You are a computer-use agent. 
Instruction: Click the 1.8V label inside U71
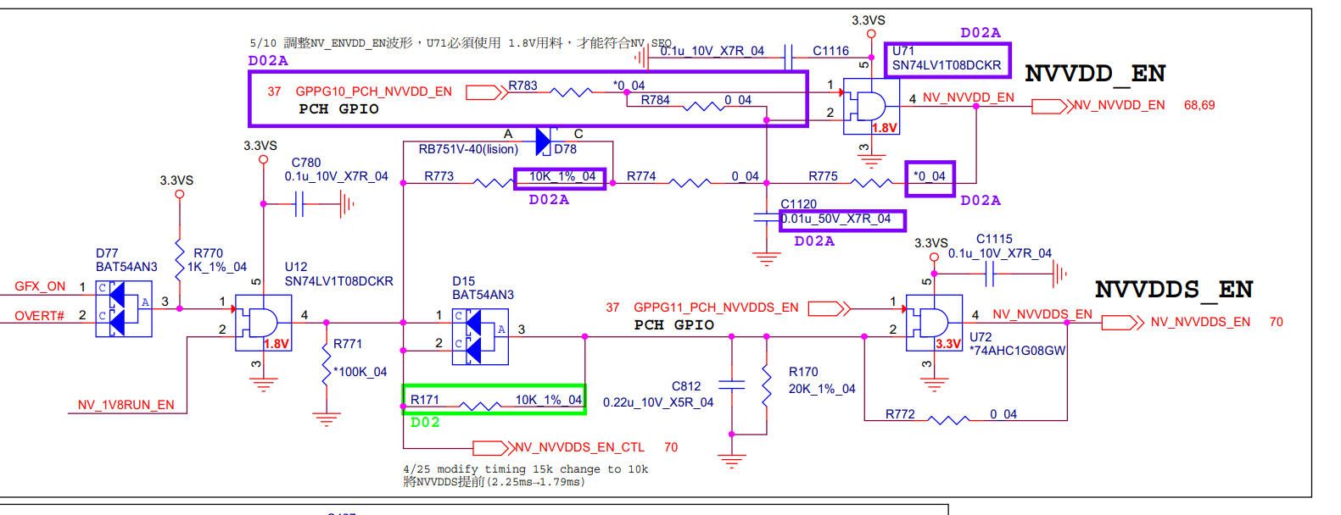pyautogui.click(x=885, y=128)
